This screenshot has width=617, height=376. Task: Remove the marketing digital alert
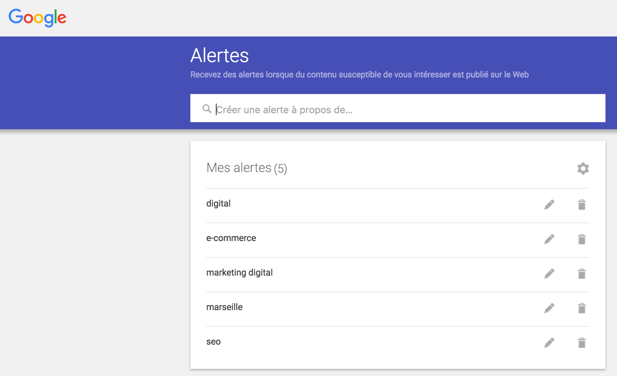(582, 274)
